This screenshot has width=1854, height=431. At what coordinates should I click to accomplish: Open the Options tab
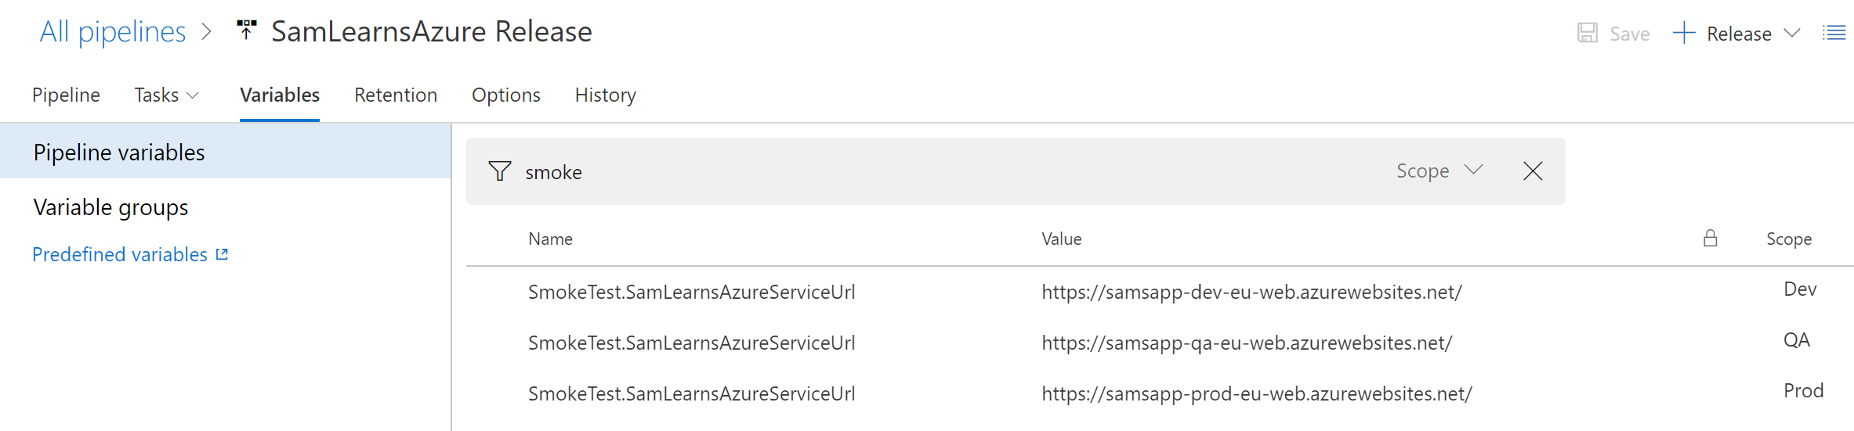(505, 95)
